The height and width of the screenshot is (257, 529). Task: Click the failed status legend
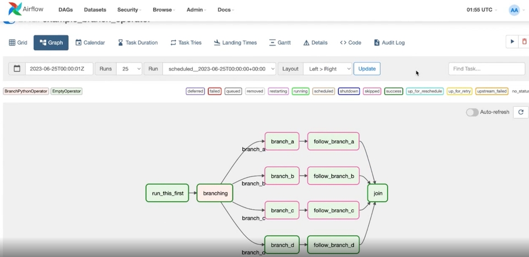[x=214, y=91]
